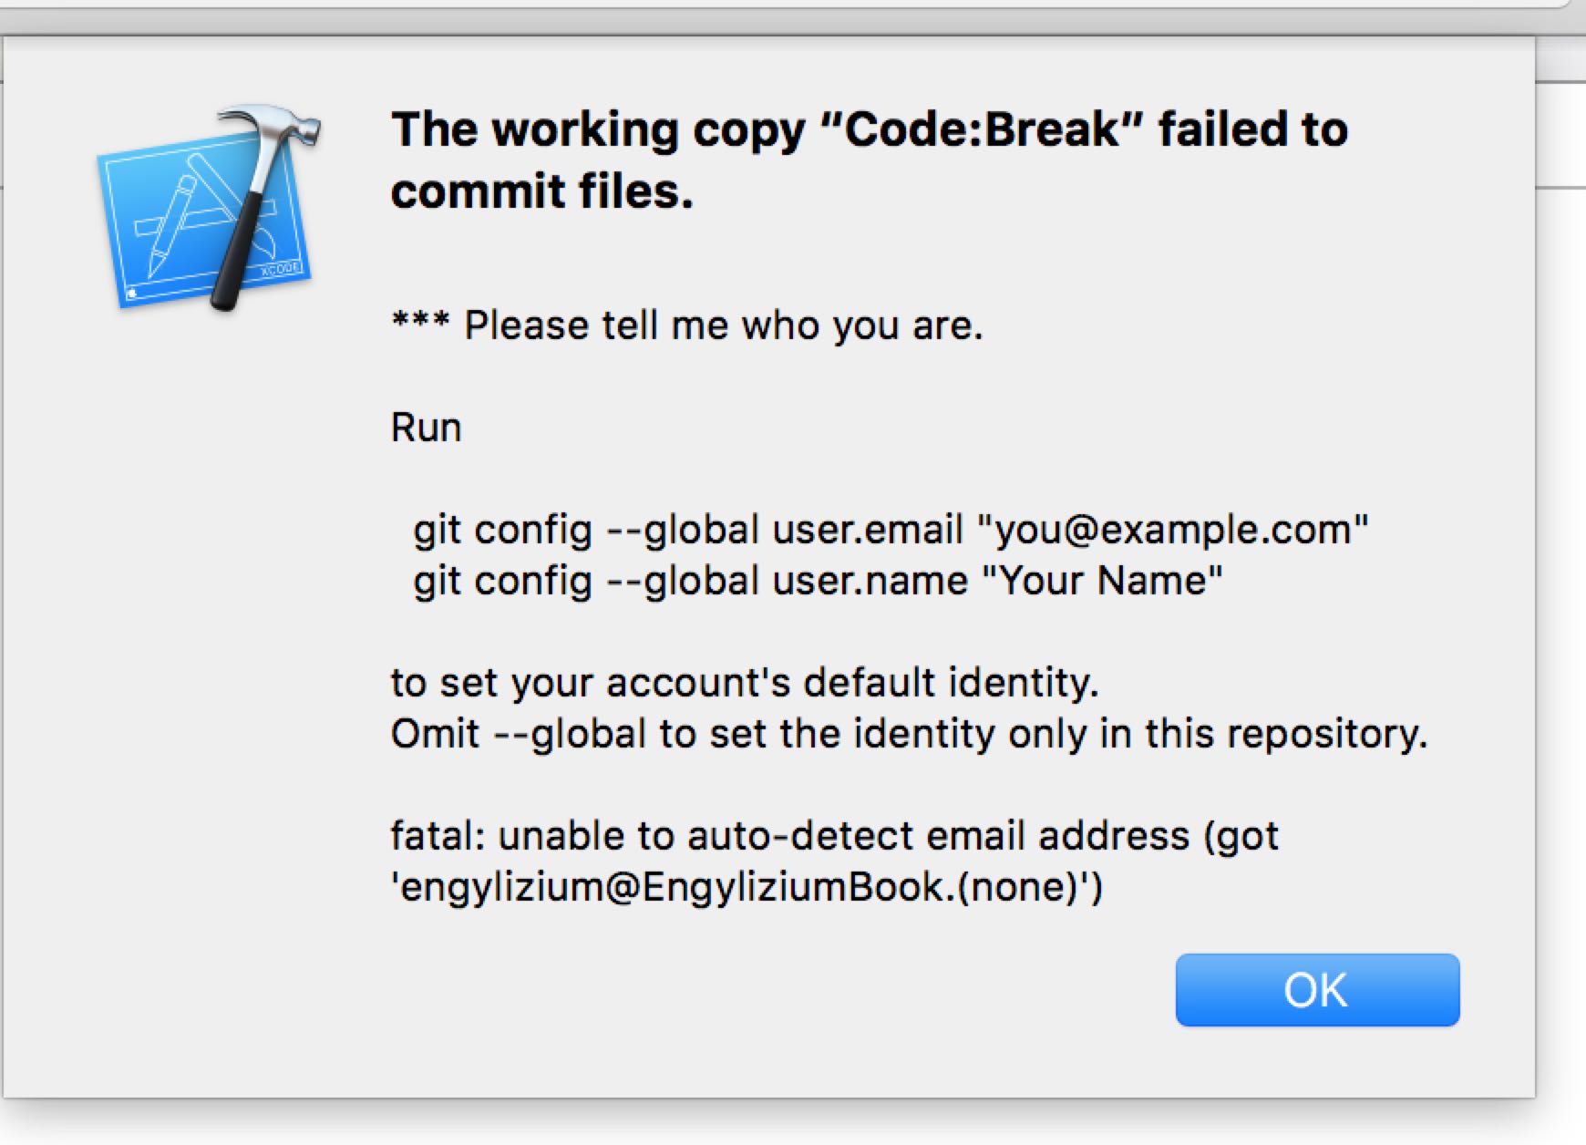The image size is (1586, 1145).
Task: Click the "commit files." title line
Action: [x=542, y=191]
